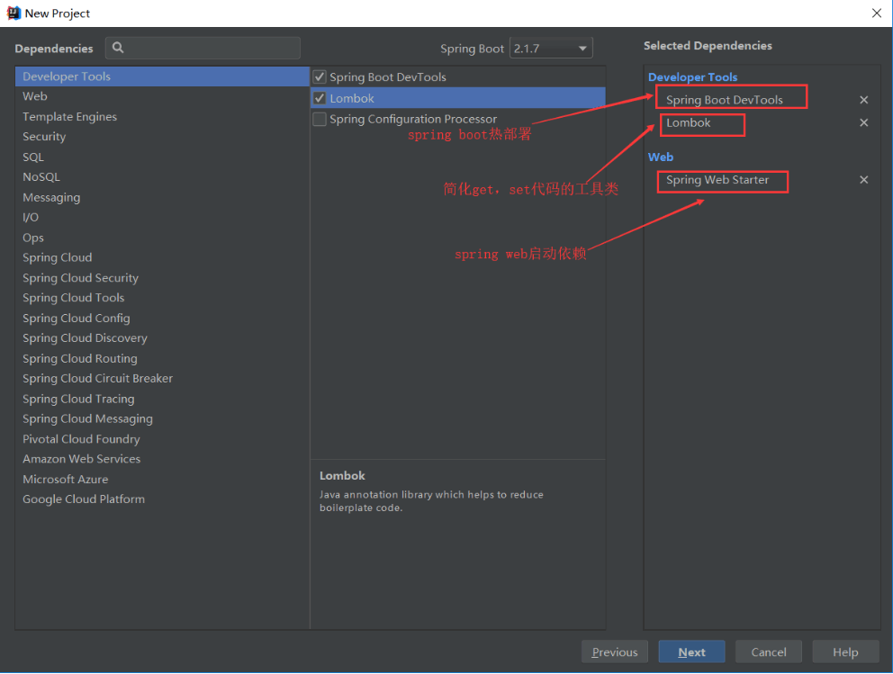This screenshot has width=893, height=674.
Task: Select the Microsoft Azure category
Action: pos(162,480)
